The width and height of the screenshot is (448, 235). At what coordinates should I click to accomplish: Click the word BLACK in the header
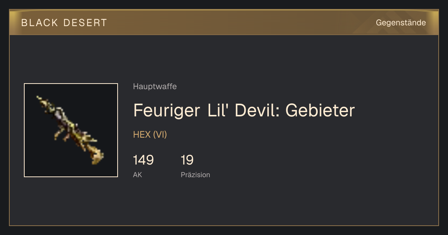[40, 23]
